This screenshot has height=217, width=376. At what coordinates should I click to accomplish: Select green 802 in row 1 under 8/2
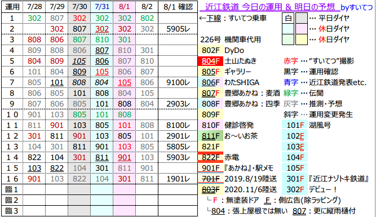tap(147, 18)
